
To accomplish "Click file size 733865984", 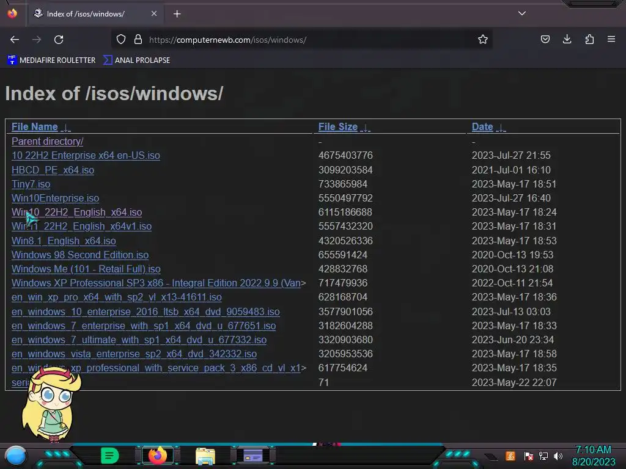I will click(x=342, y=184).
